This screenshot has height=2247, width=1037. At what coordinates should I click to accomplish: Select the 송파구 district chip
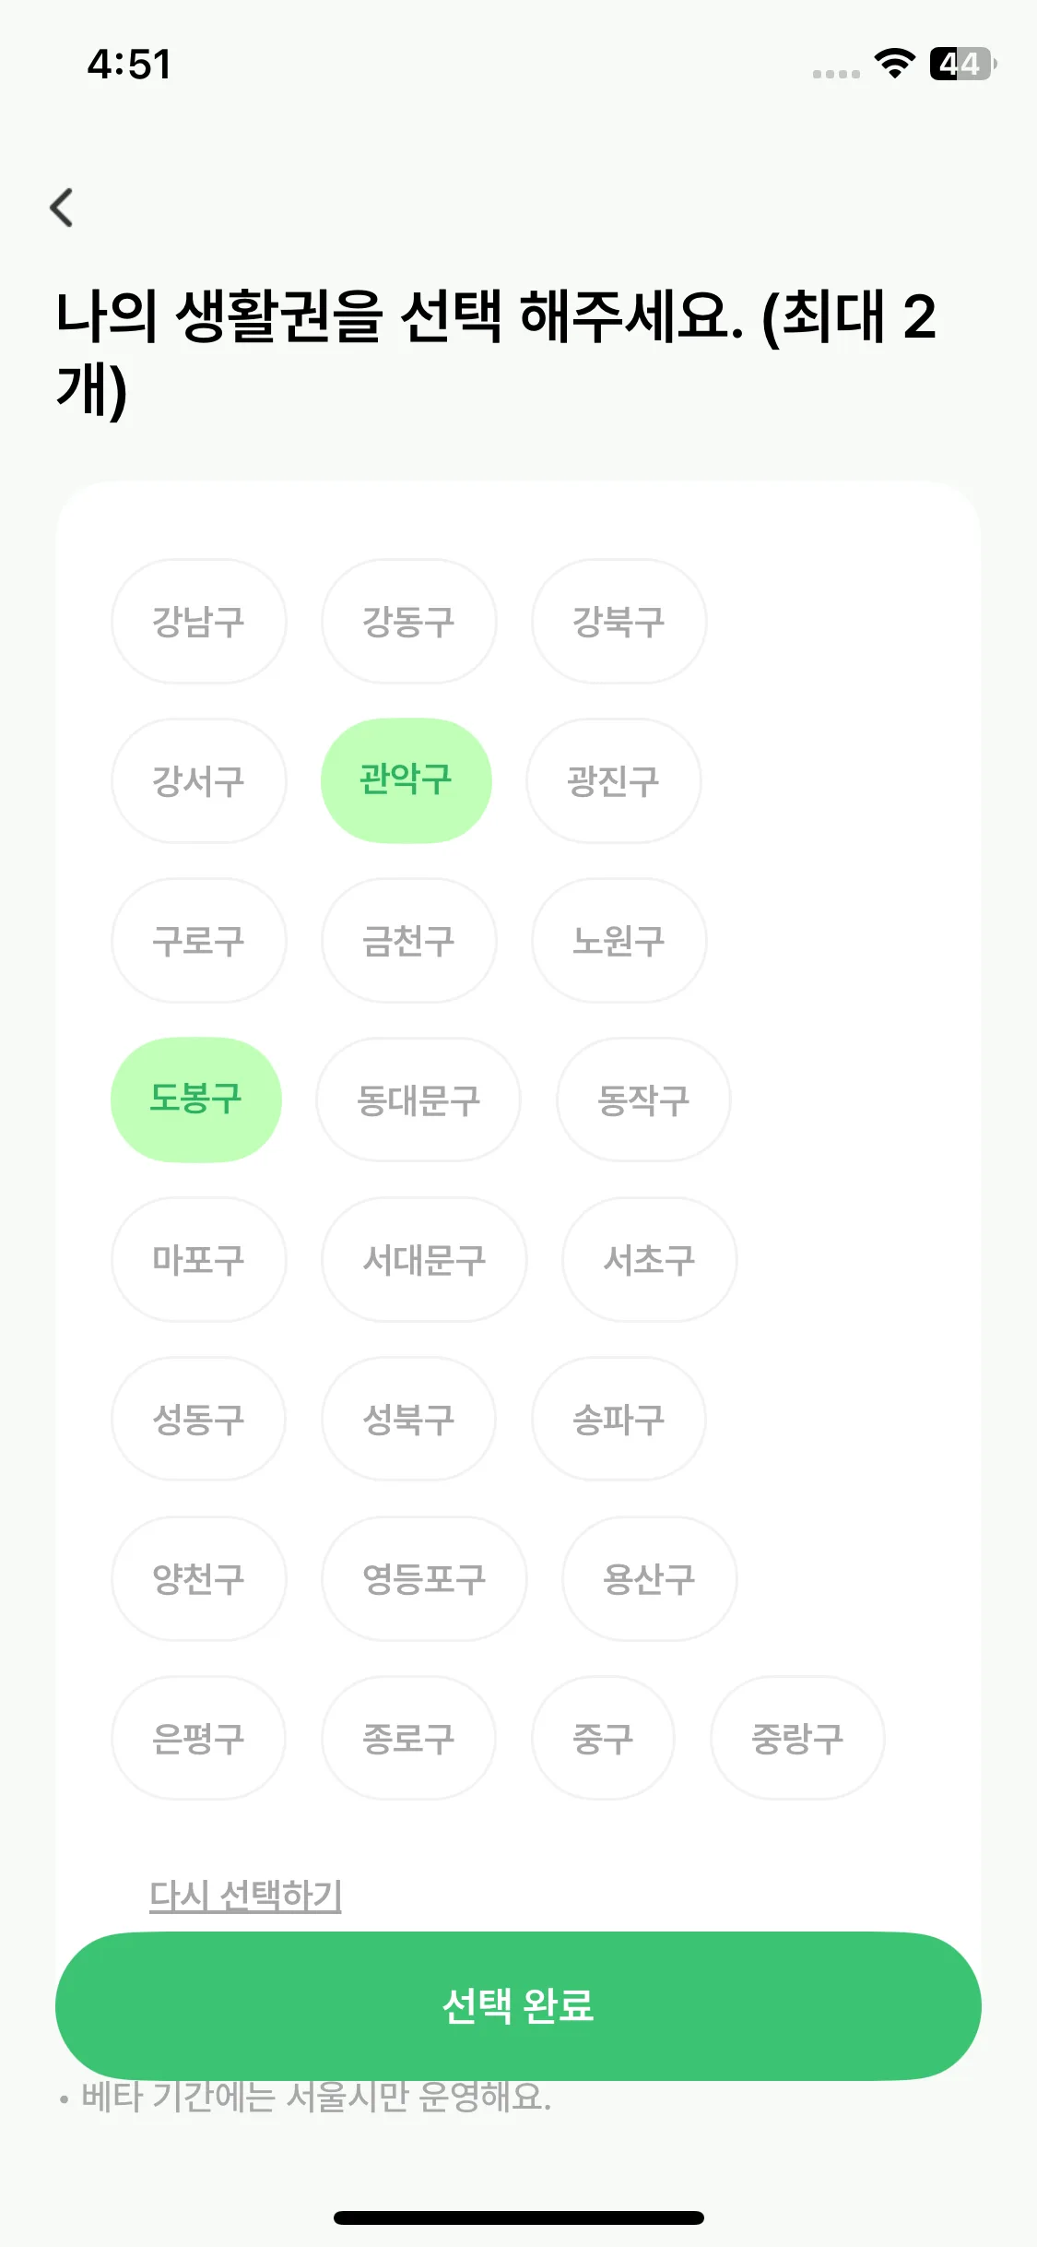(619, 1419)
